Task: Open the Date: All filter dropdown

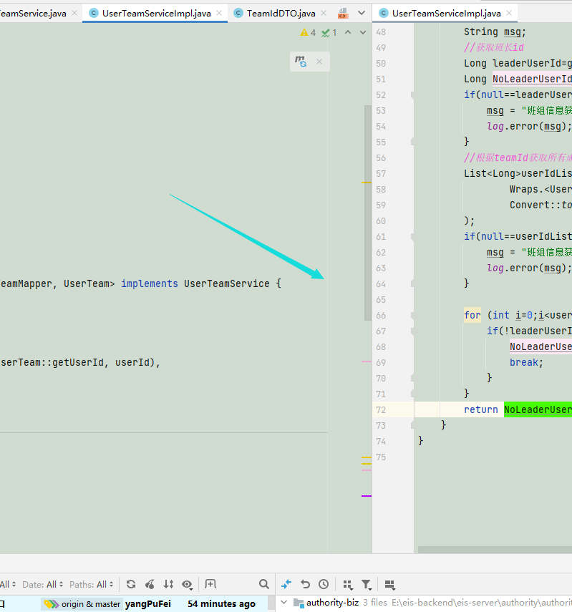Action: (42, 584)
